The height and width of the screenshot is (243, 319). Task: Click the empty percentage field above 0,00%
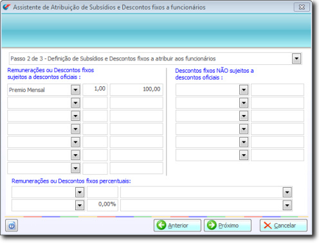[102, 192]
